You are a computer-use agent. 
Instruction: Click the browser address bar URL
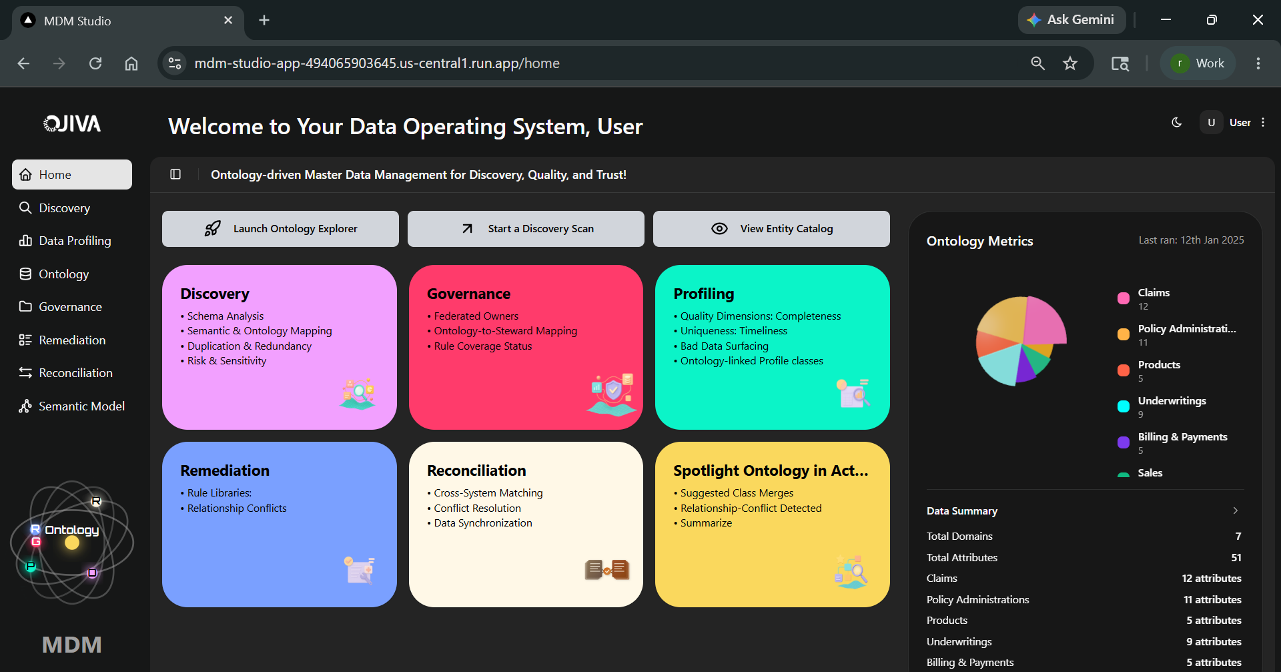click(377, 63)
